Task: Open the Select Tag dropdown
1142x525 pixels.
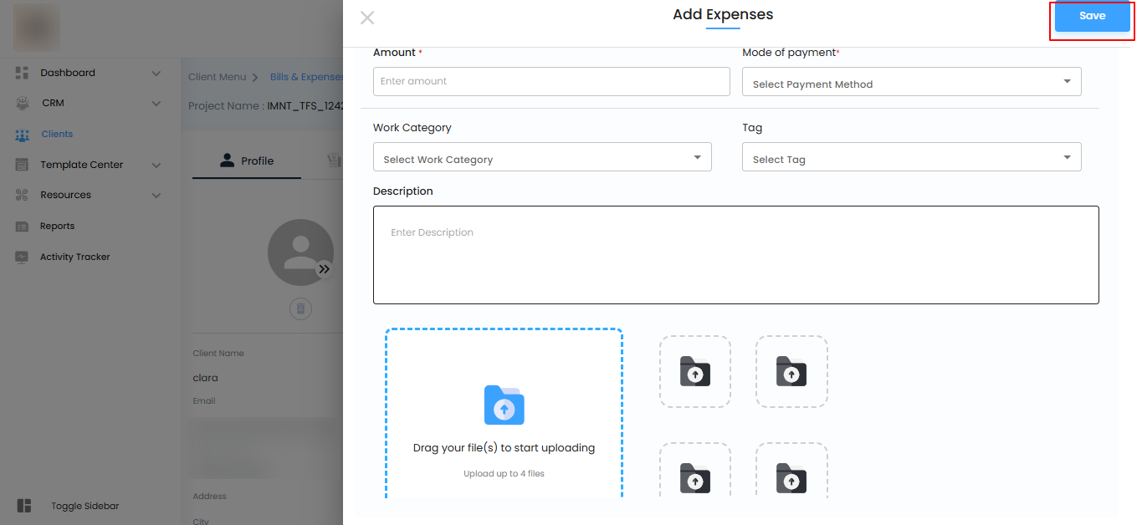Action: click(911, 157)
